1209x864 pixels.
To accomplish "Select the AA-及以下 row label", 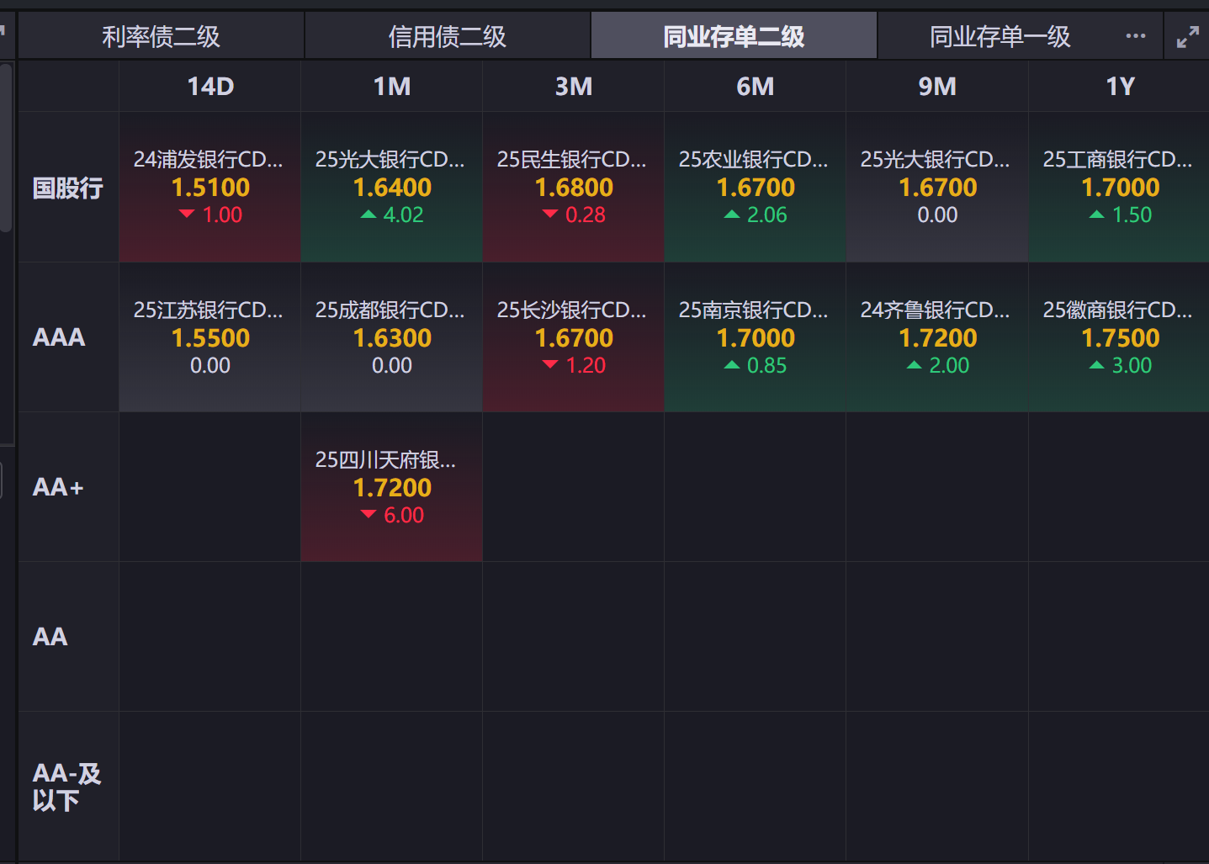I will coord(66,787).
